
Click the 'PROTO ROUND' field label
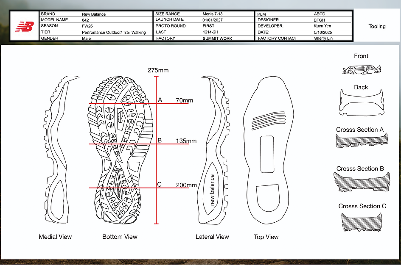pos(171,26)
